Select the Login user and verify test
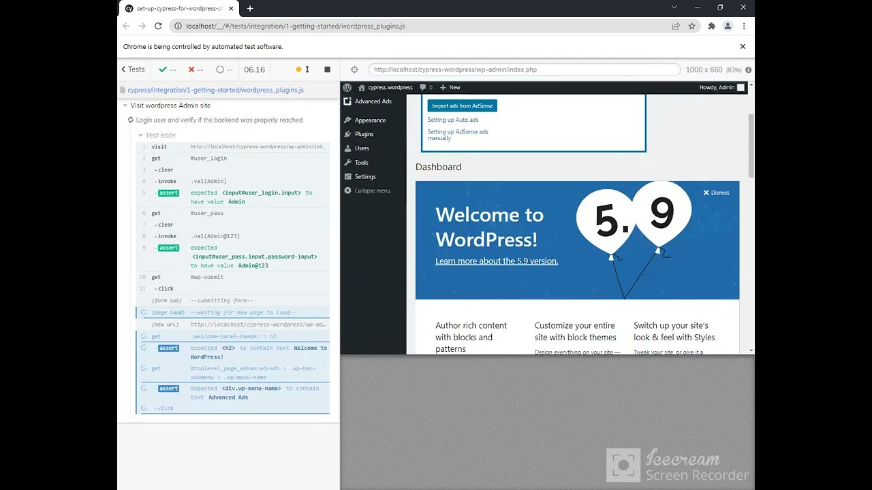 (x=219, y=120)
